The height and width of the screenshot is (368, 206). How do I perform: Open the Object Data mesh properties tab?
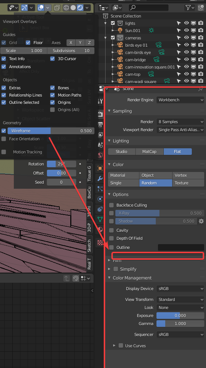pos(100,219)
